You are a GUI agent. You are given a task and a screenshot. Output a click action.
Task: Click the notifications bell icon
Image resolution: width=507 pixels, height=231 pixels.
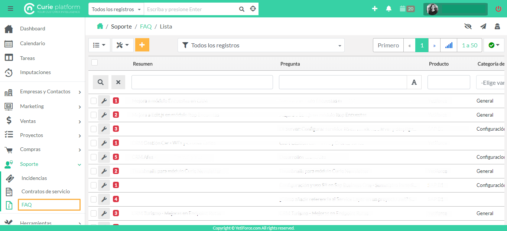click(389, 9)
